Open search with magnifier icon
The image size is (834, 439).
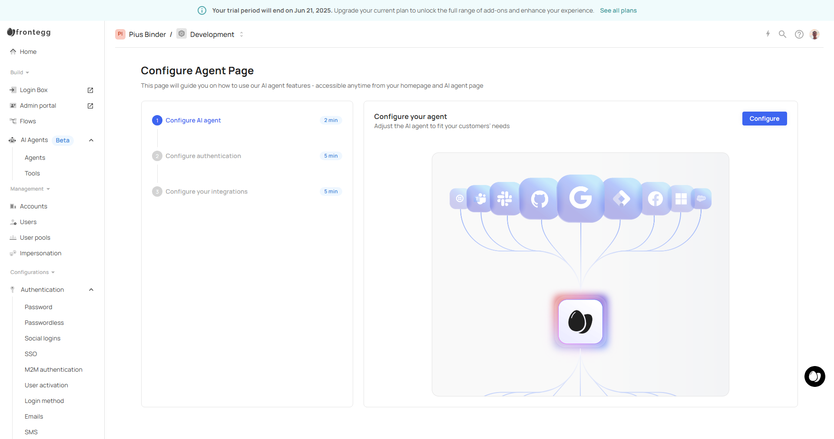(782, 34)
